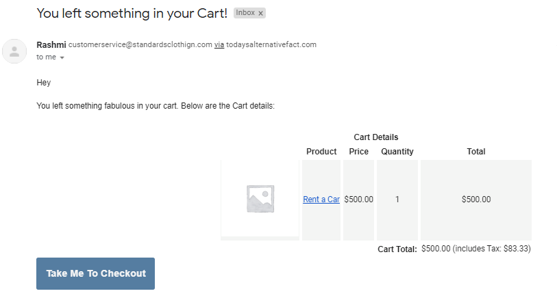Image resolution: width=557 pixels, height=302 pixels.
Task: Click the product placeholder image thumbnail
Action: (x=260, y=199)
